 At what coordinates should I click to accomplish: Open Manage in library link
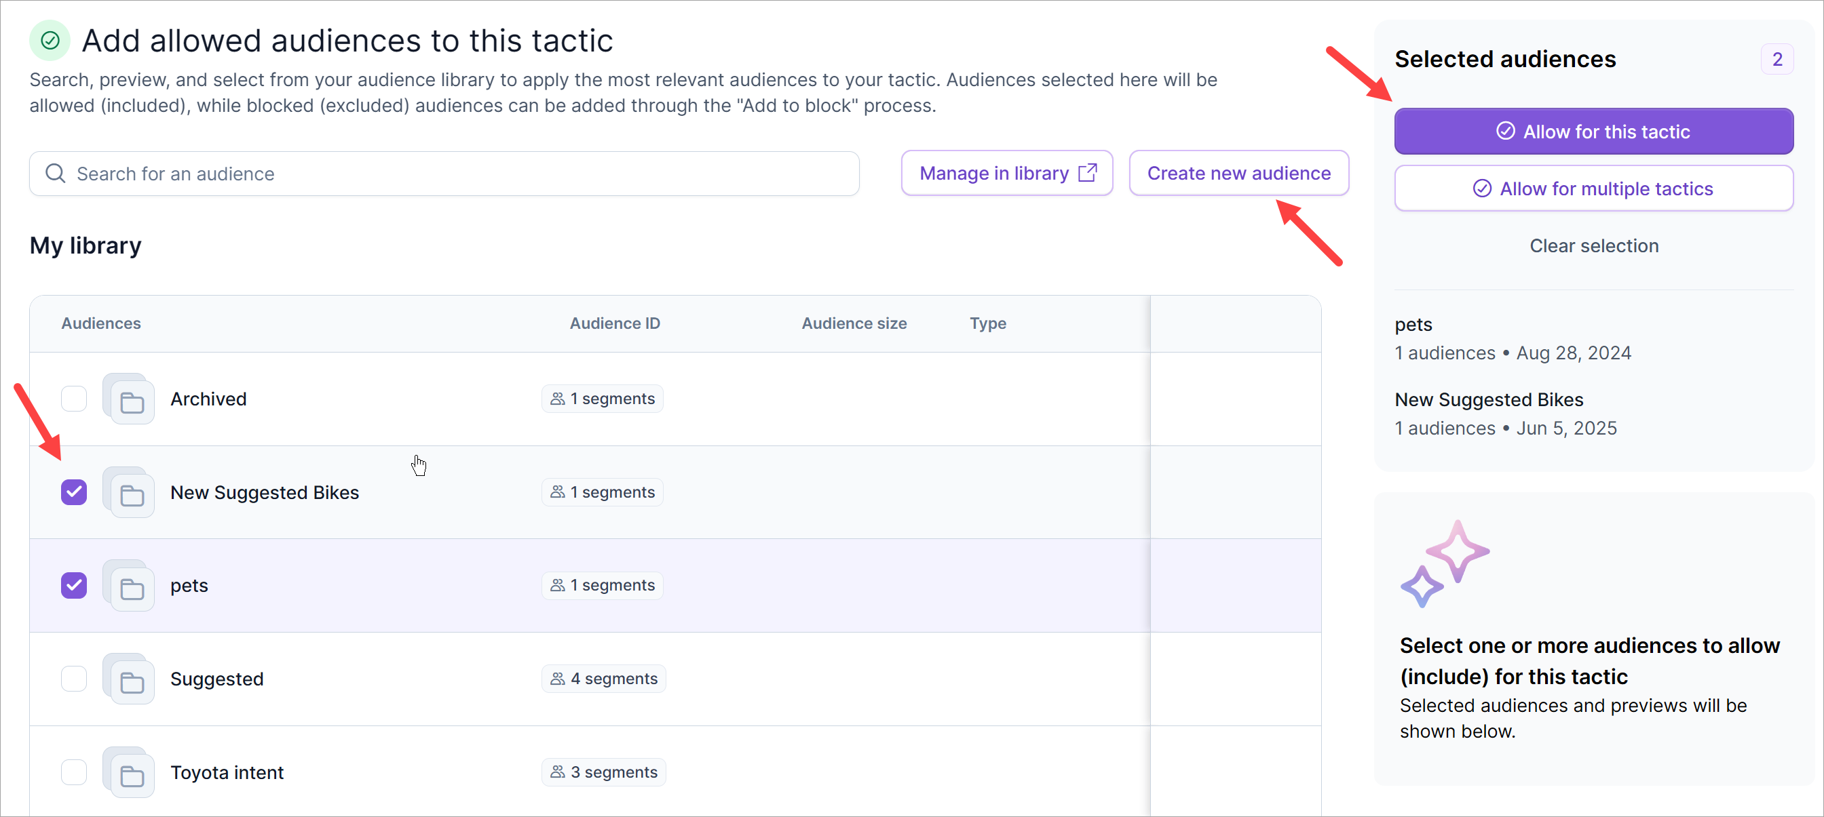(1006, 174)
